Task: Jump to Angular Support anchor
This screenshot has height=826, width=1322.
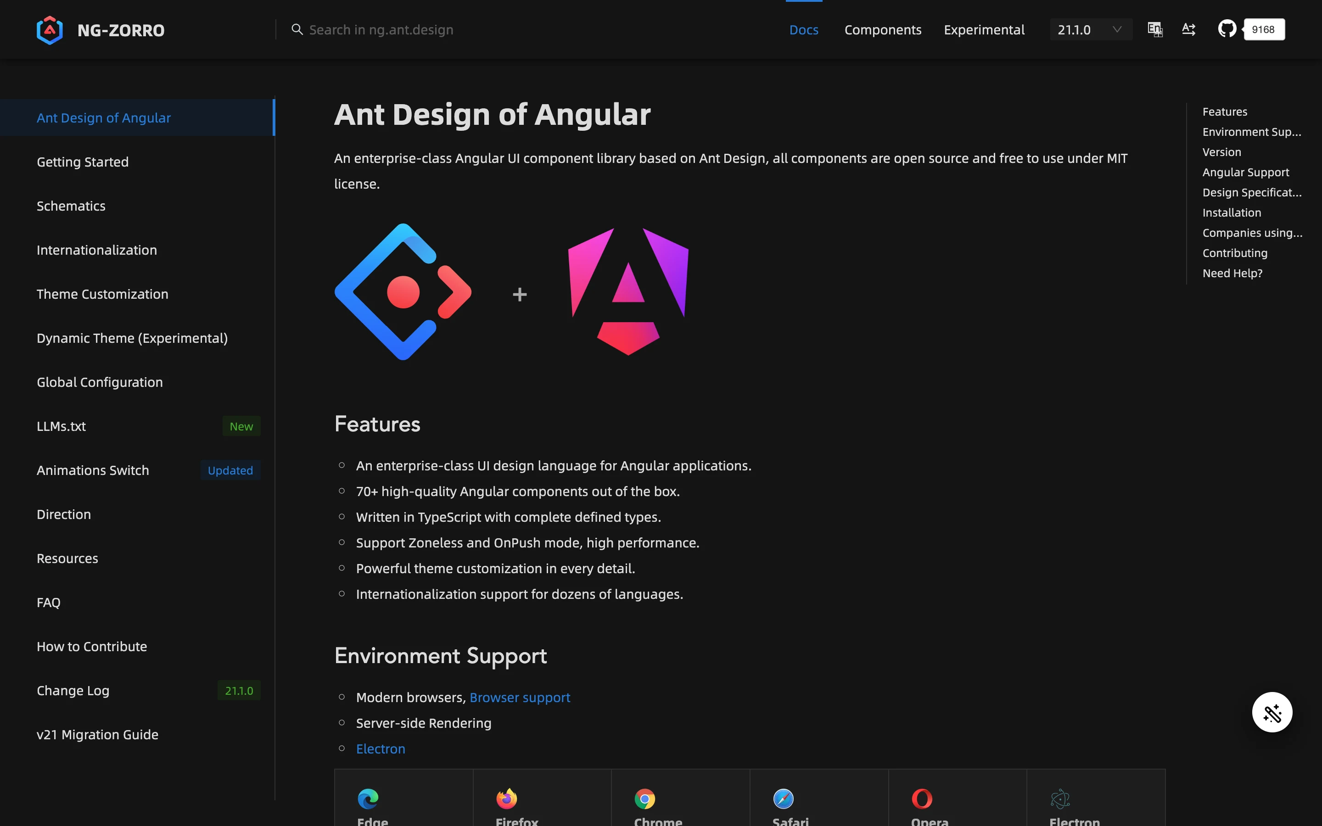Action: [1245, 172]
